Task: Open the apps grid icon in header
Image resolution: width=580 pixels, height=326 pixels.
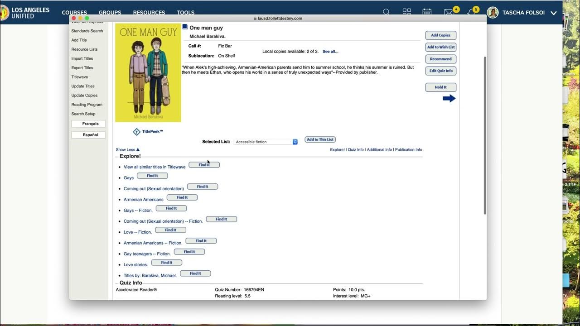Action: pos(407,12)
